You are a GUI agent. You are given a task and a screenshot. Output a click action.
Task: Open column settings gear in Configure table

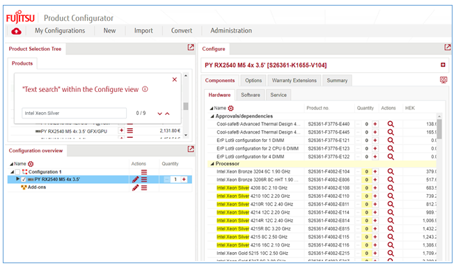coord(230,108)
